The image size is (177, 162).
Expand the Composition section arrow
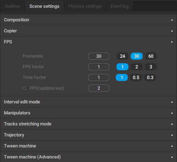click(172, 20)
